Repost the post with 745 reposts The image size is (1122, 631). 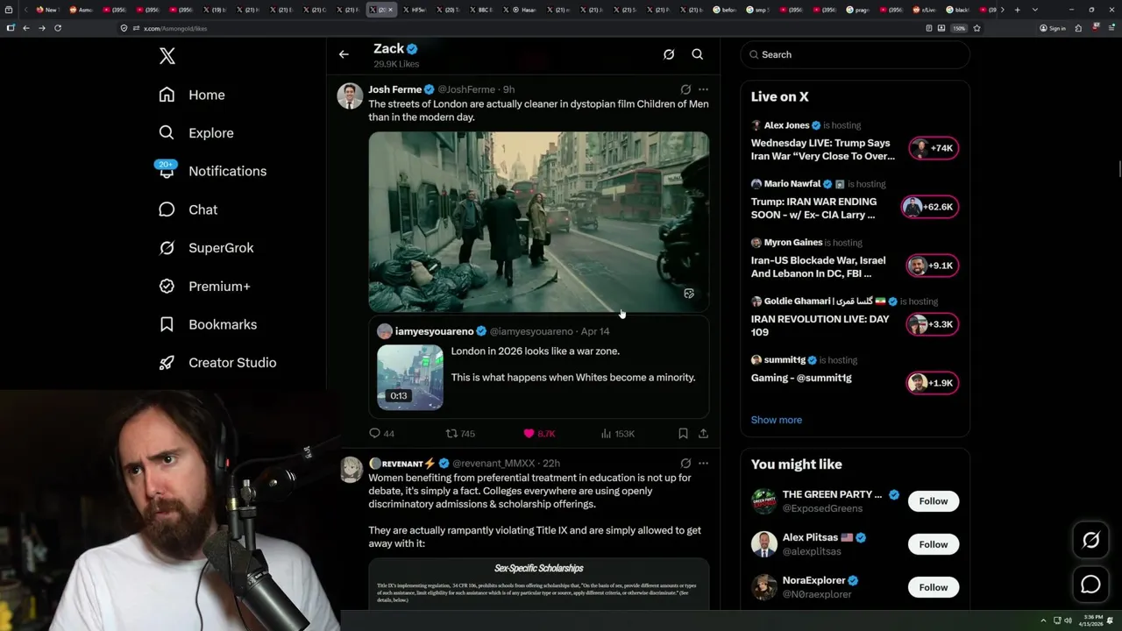460,433
